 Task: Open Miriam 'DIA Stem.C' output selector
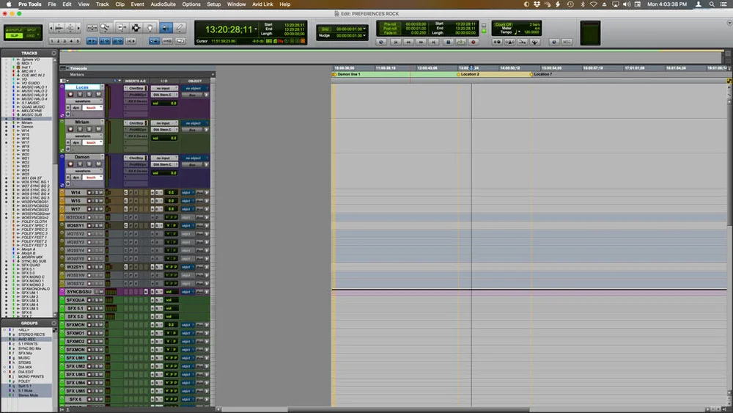coord(164,130)
